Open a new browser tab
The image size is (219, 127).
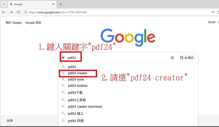coord(60,4)
